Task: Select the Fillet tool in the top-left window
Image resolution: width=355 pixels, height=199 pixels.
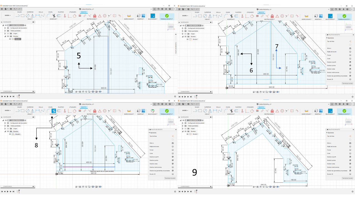Action: tap(49, 16)
